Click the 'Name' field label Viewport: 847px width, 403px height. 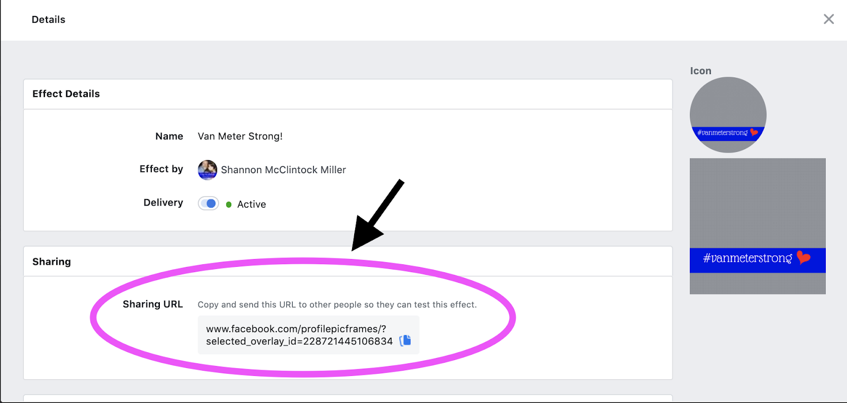click(x=169, y=136)
